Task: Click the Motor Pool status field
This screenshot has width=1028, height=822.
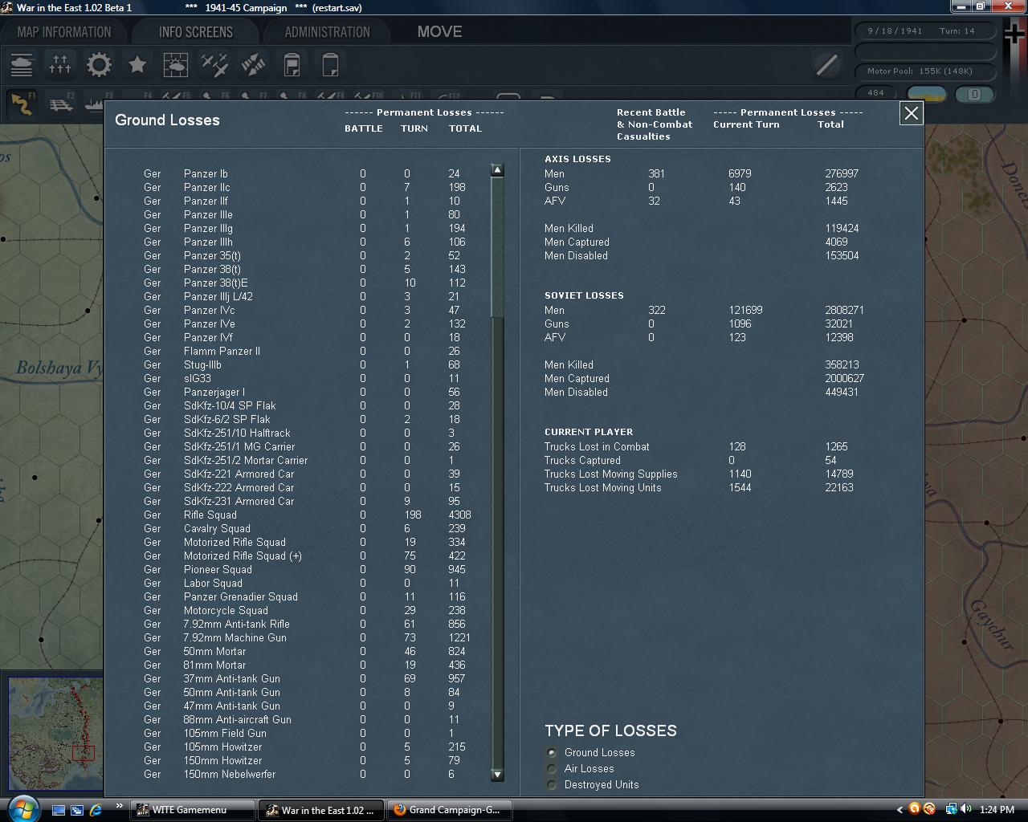Action: pyautogui.click(x=925, y=71)
